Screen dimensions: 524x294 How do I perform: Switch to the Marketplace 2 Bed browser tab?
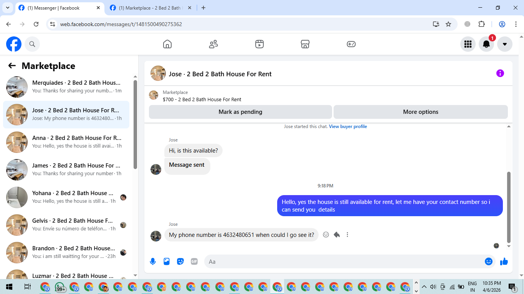pos(150,8)
